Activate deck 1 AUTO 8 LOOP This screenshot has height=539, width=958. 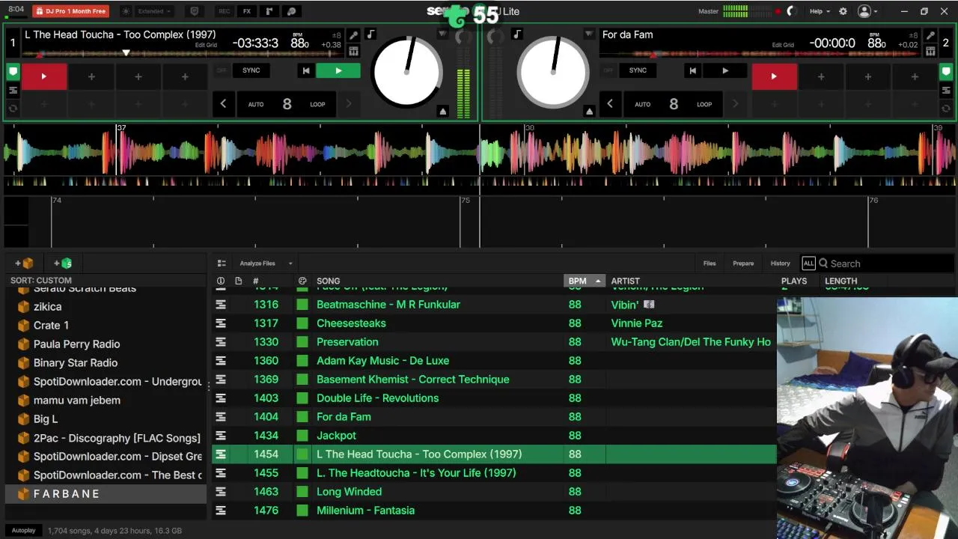287,104
